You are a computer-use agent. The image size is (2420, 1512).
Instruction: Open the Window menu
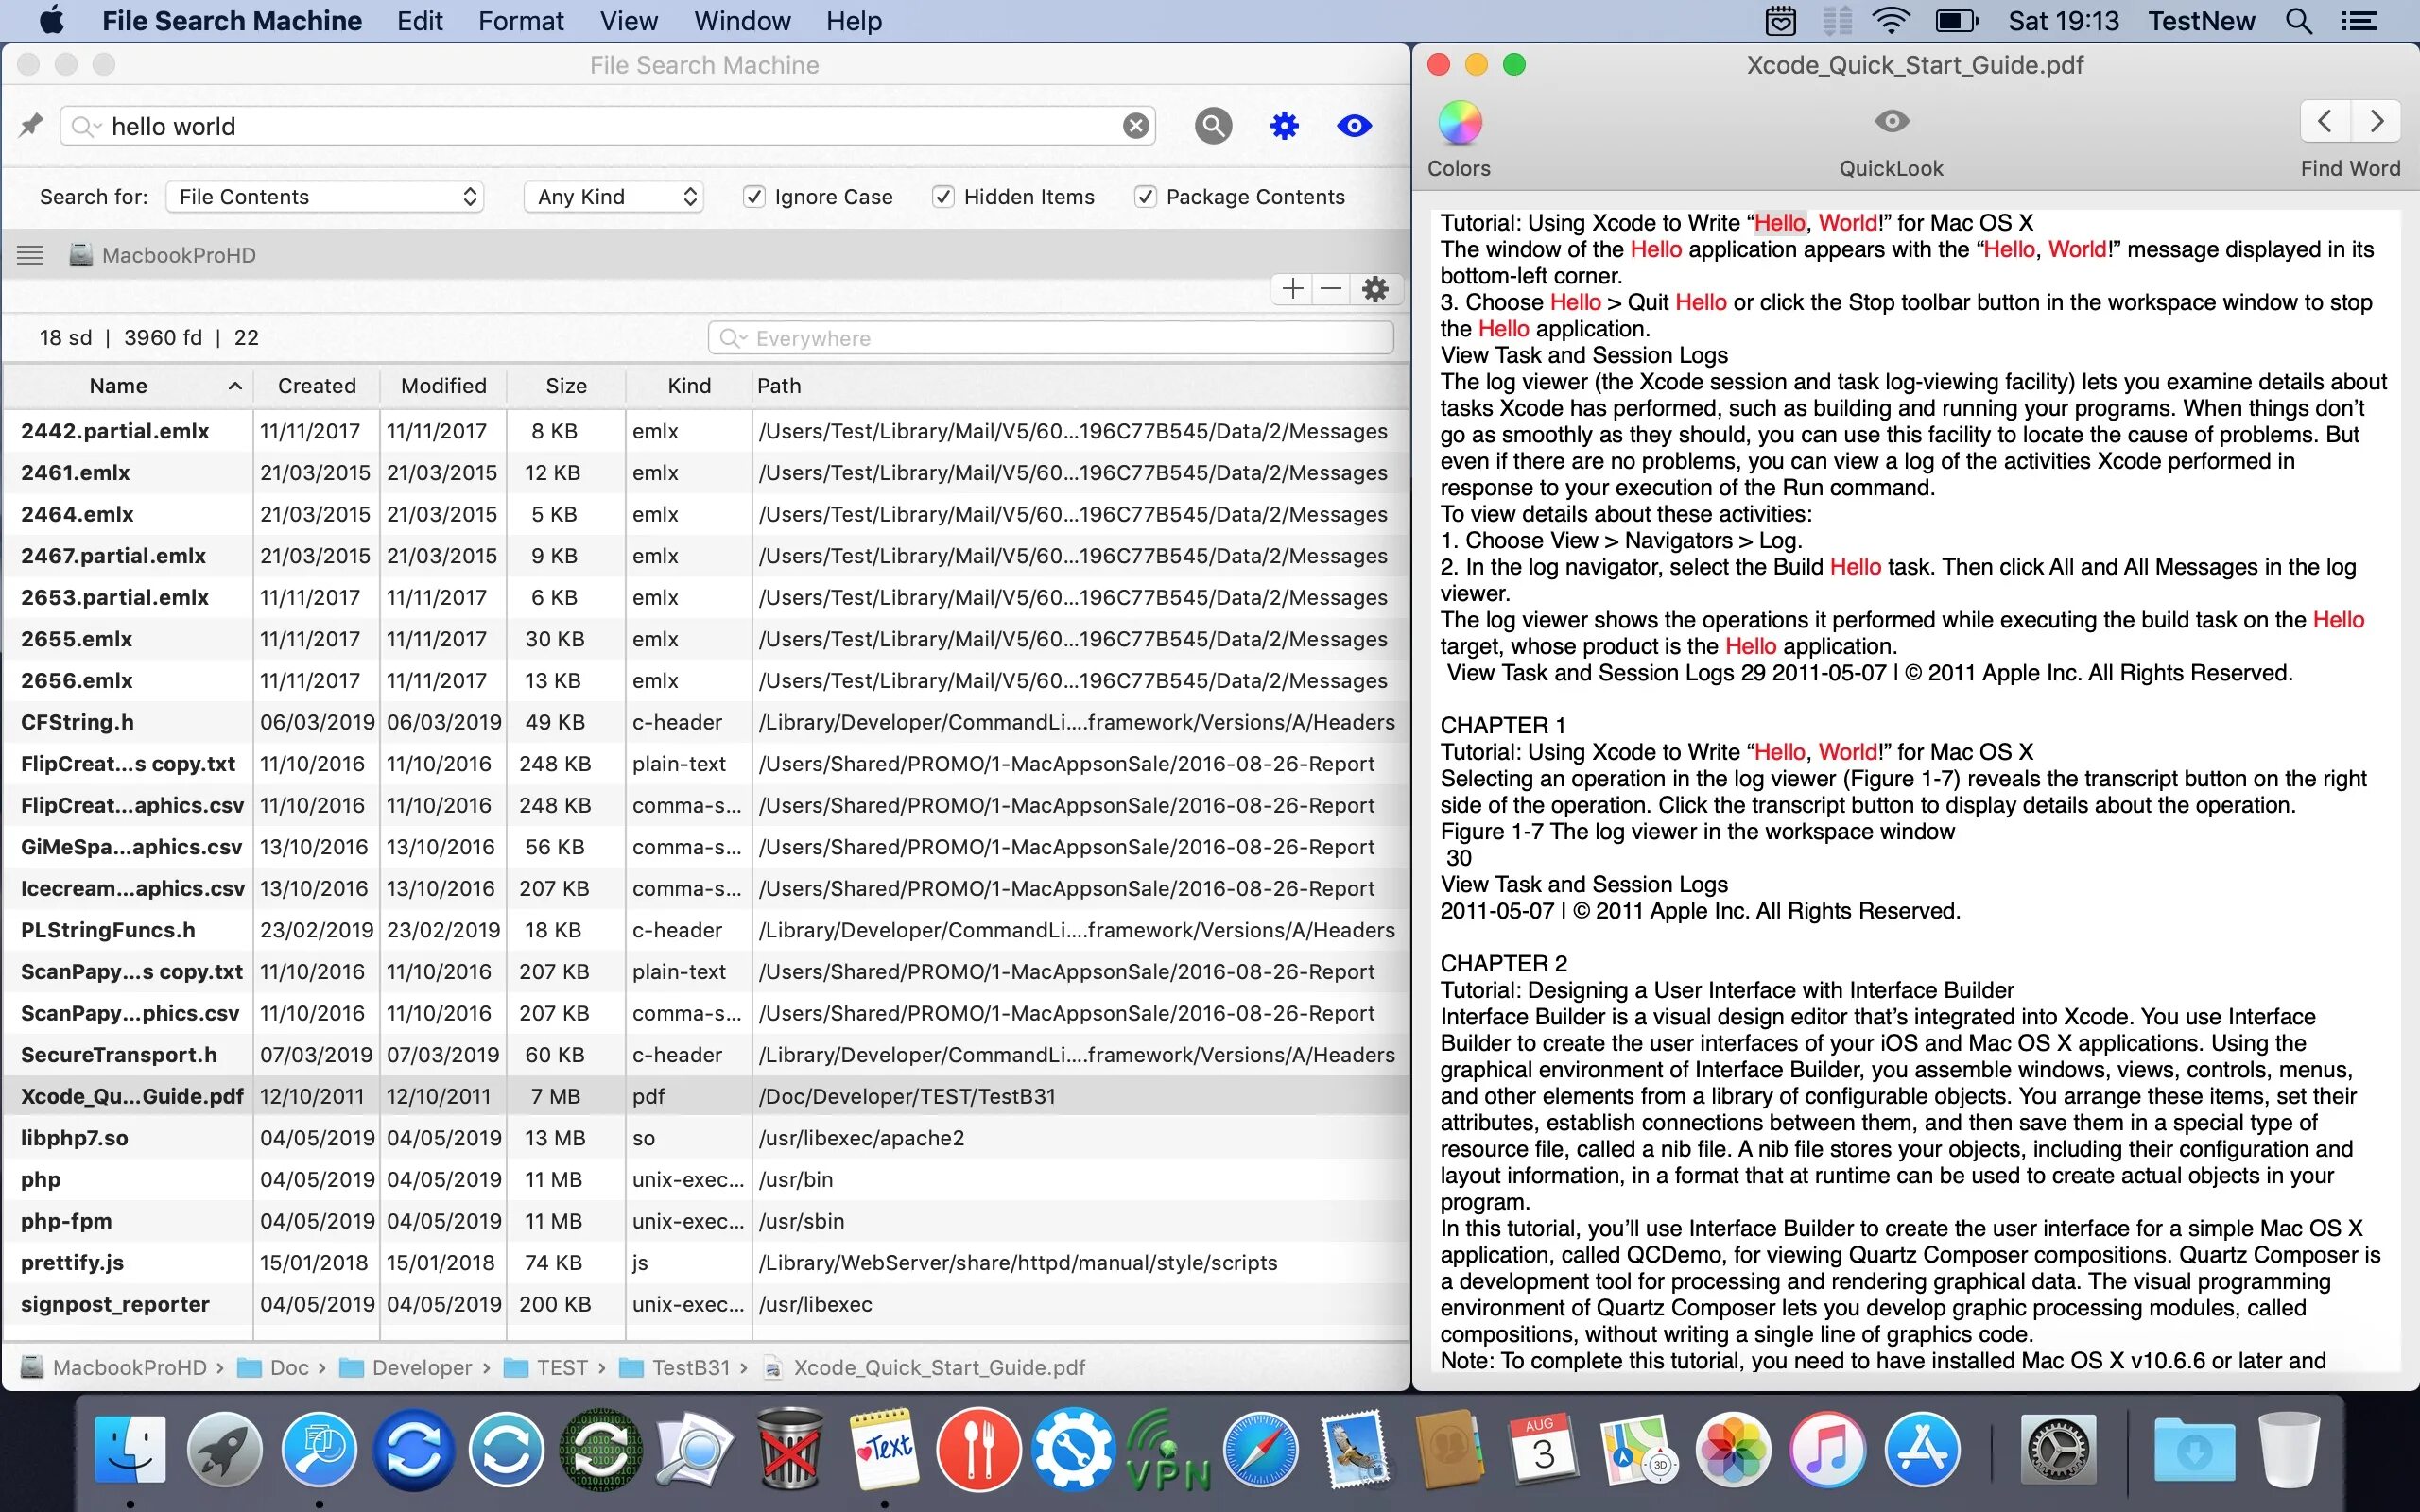pos(742,21)
